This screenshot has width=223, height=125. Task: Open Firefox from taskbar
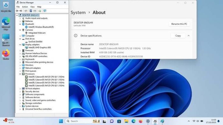(x=141, y=121)
